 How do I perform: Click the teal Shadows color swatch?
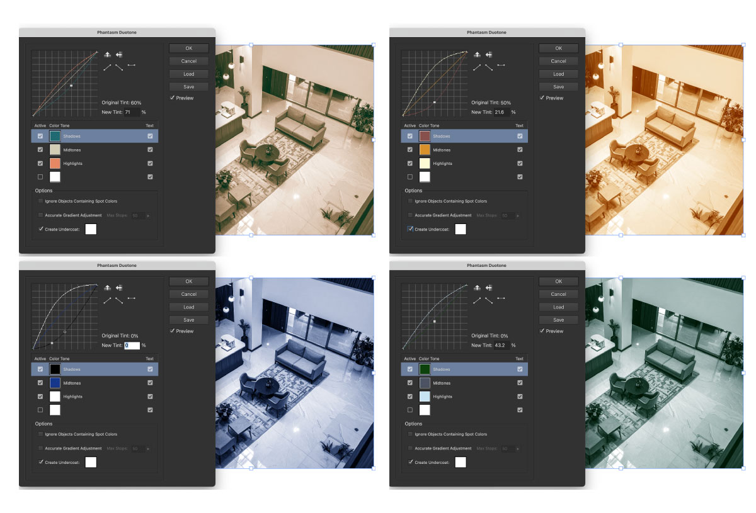coord(55,136)
